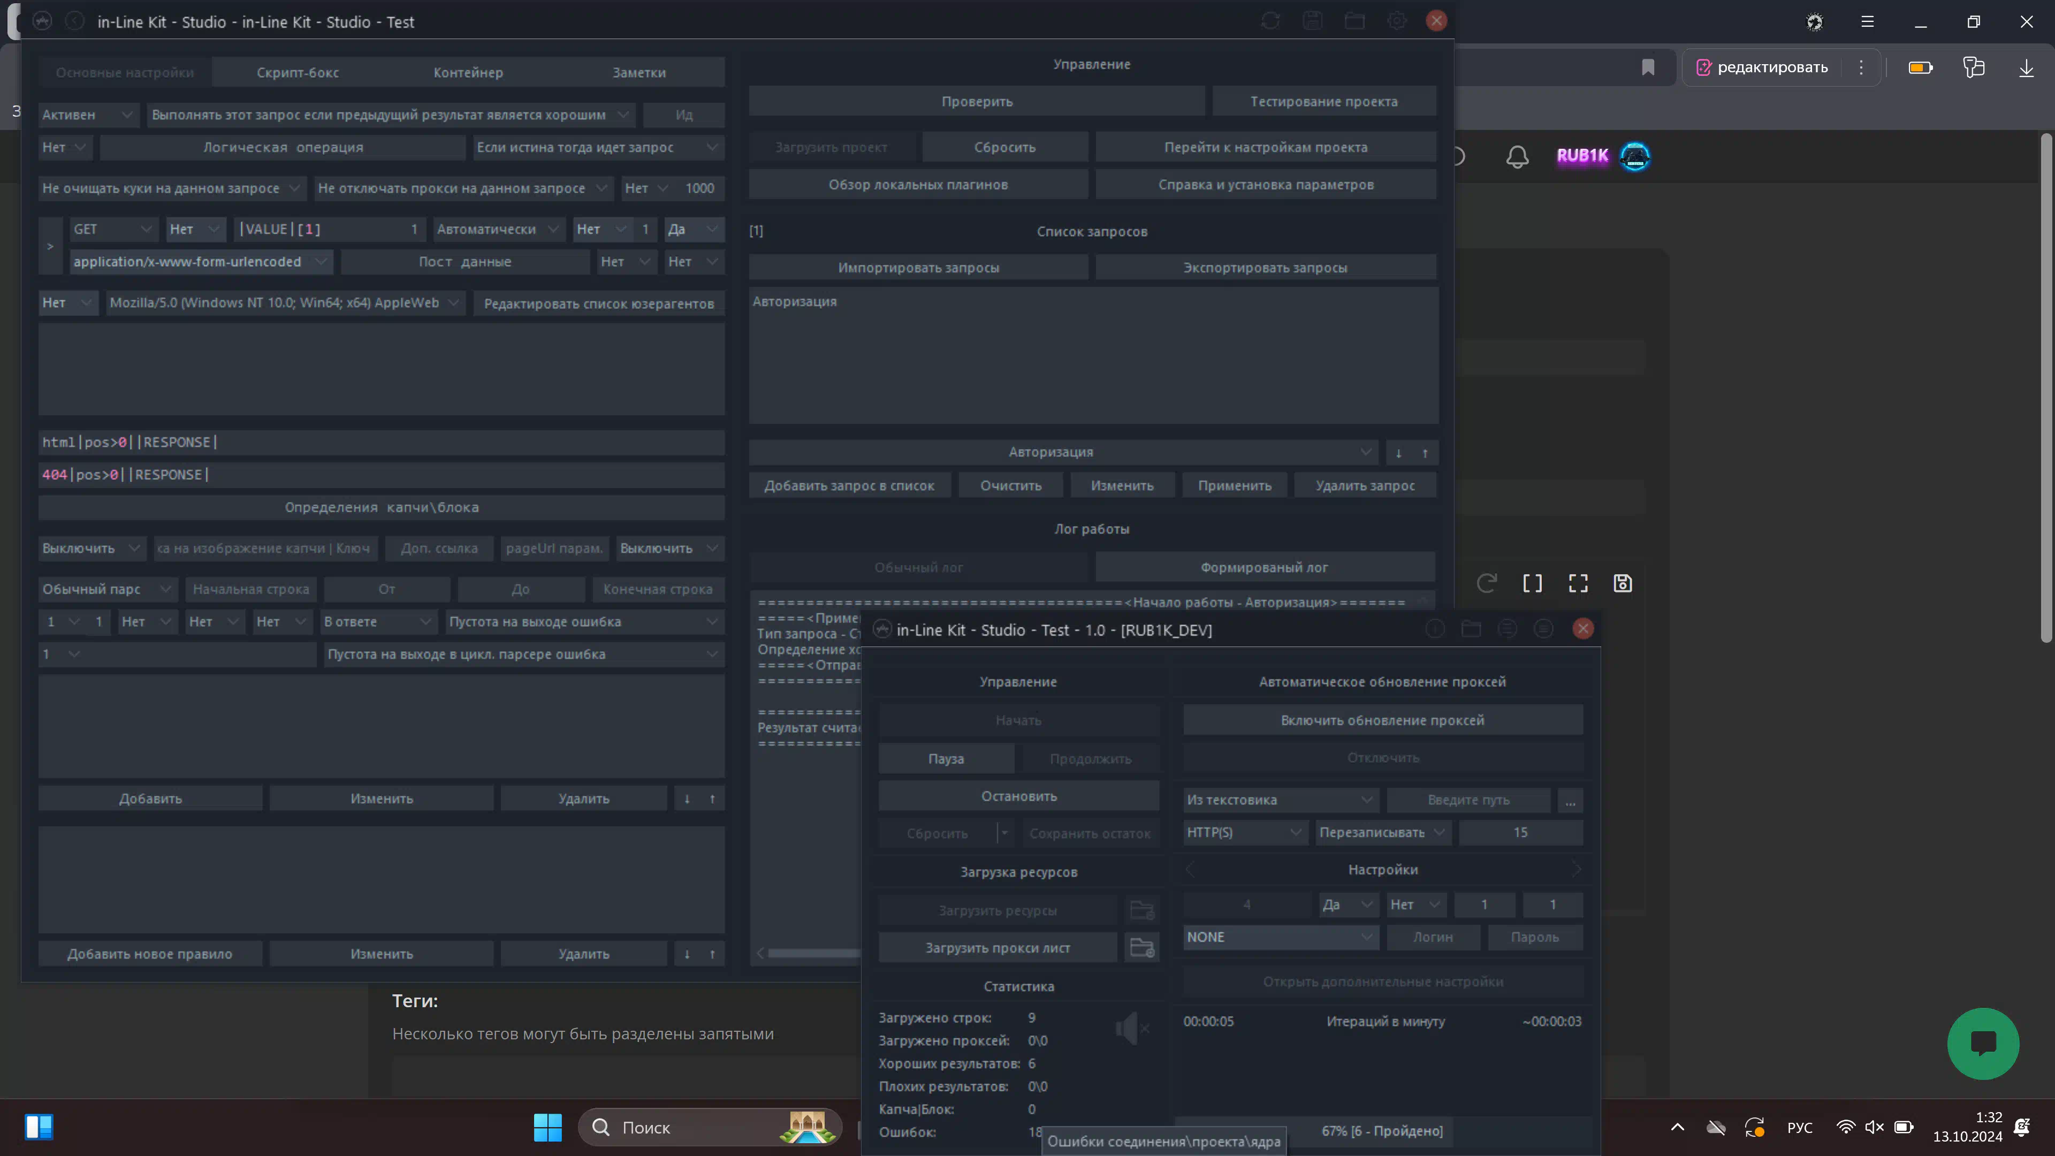Click Включить обновление проксей button
The height and width of the screenshot is (1156, 2055).
1382,720
